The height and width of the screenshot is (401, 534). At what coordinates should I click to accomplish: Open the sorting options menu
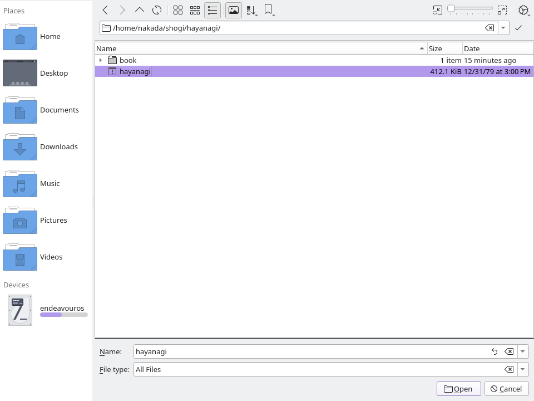[251, 10]
